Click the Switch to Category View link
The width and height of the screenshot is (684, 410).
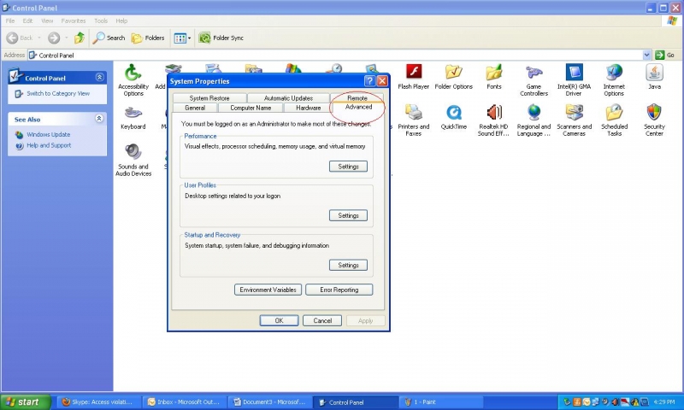(x=57, y=93)
